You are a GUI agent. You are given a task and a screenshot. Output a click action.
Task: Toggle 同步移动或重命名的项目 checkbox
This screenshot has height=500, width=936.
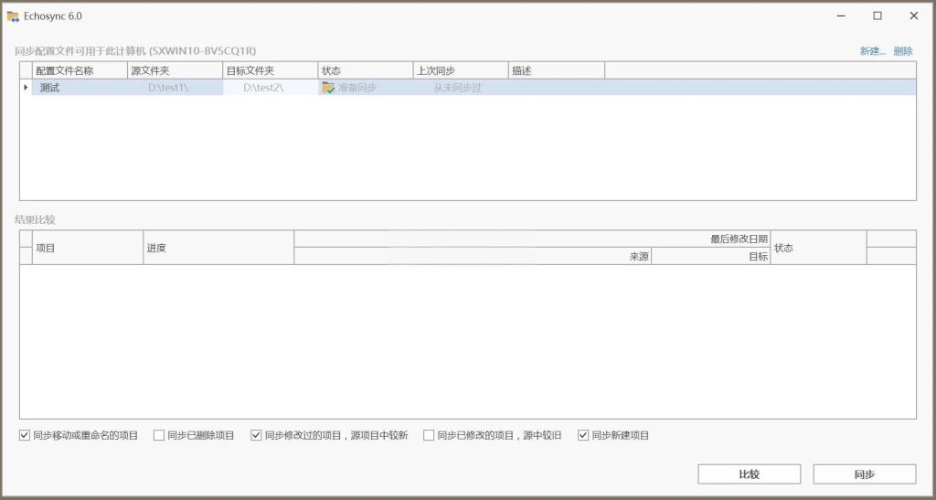click(x=25, y=435)
